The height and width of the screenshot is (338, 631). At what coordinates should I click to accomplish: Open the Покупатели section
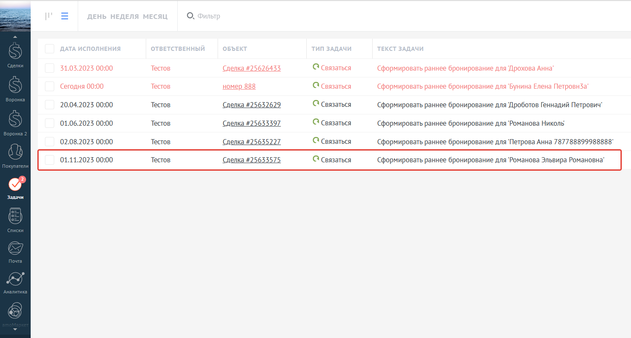pos(15,153)
